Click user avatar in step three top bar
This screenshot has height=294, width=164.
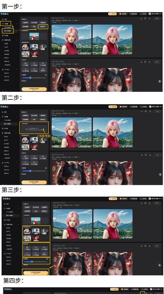coord(150,199)
